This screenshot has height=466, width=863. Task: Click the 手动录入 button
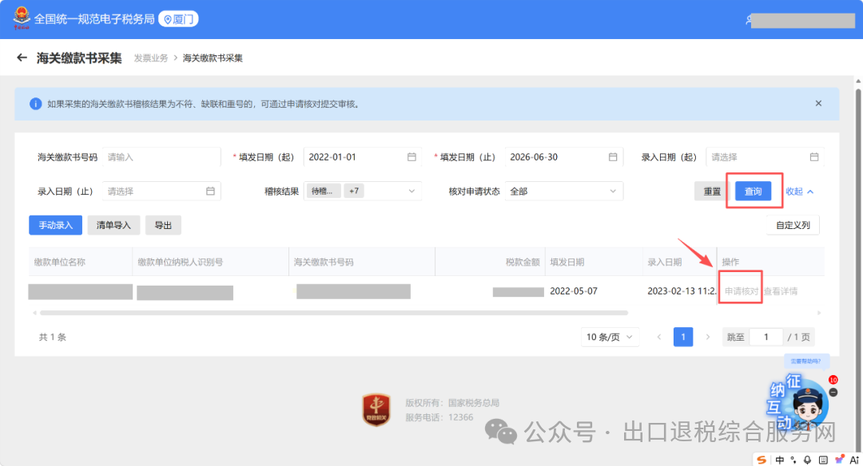point(56,225)
